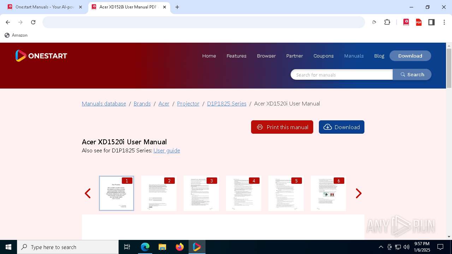This screenshot has width=452, height=254.
Task: Open the browser three-dot menu
Action: [444, 22]
